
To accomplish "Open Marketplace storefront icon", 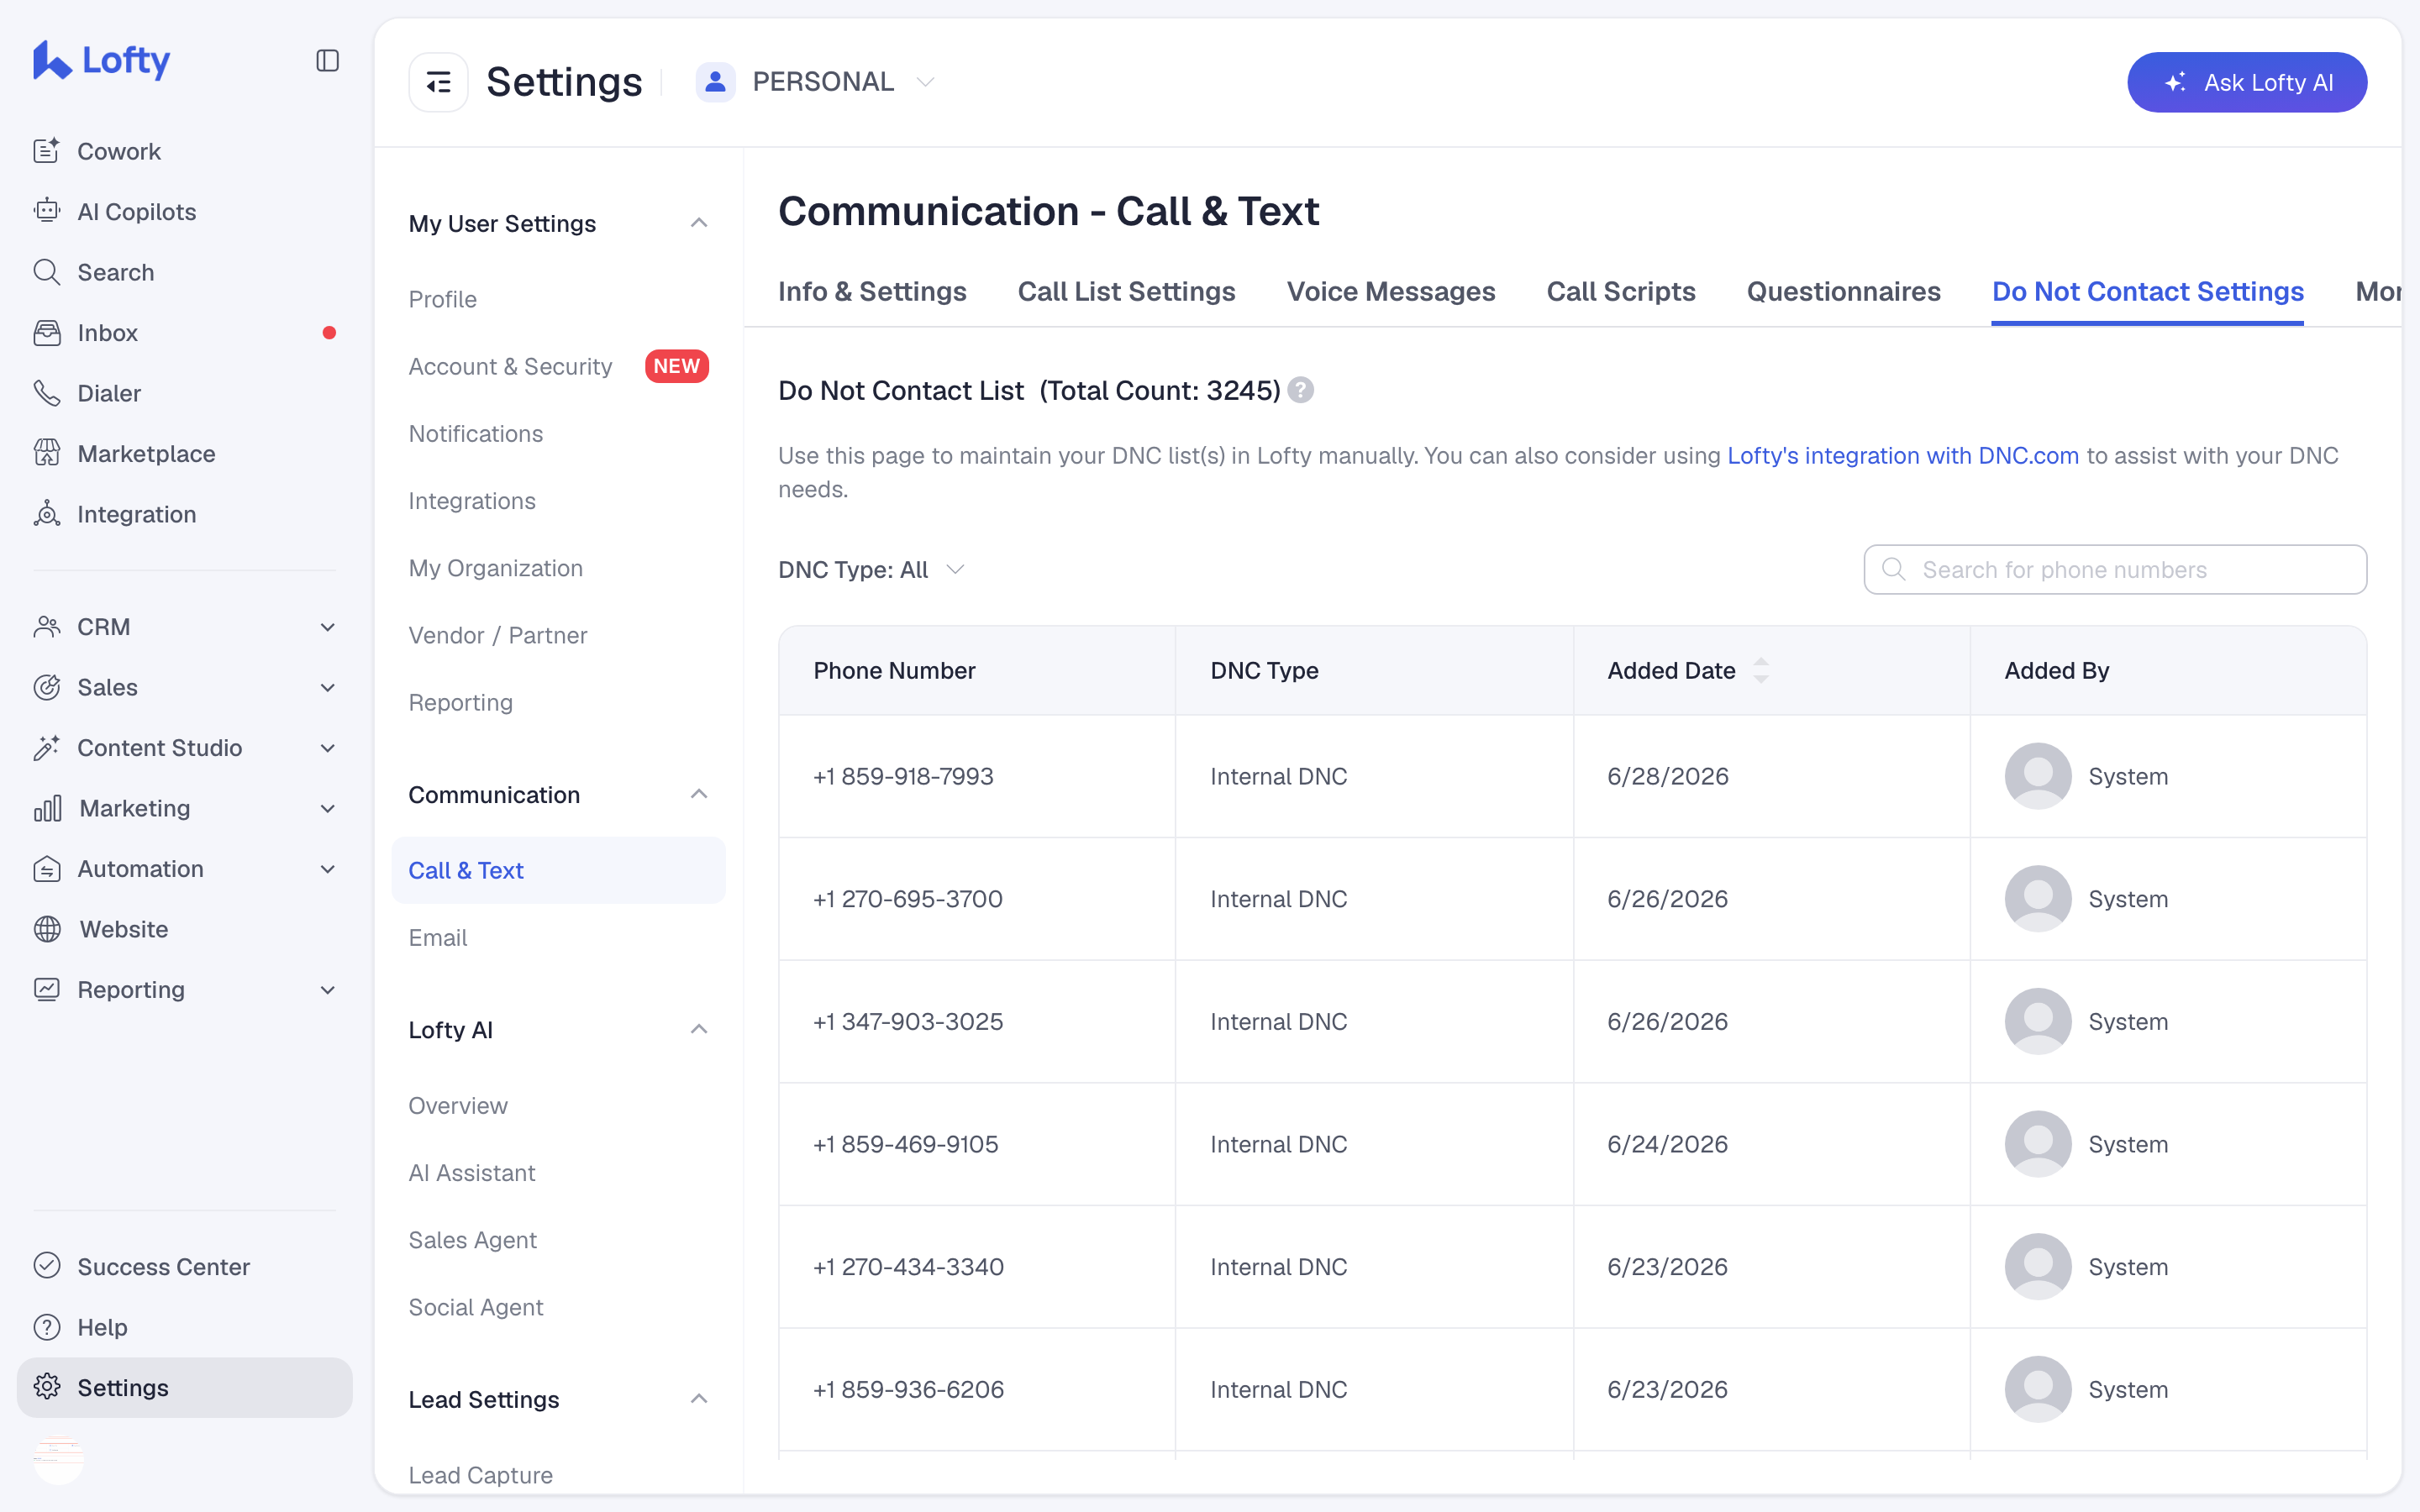I will 47,453.
